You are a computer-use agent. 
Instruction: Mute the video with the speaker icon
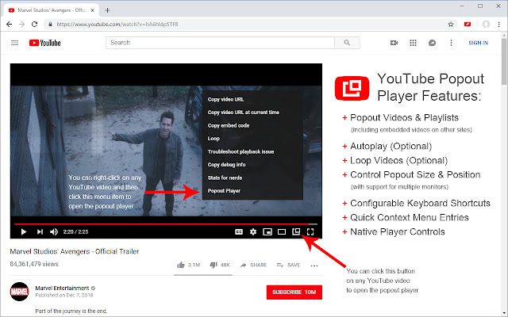[x=54, y=232]
